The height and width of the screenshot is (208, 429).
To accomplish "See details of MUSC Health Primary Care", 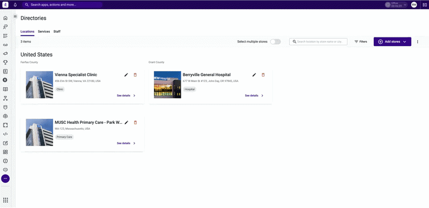I will tap(126, 143).
